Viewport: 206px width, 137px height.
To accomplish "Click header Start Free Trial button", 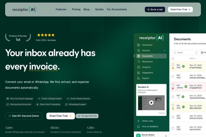I will 180,9.
